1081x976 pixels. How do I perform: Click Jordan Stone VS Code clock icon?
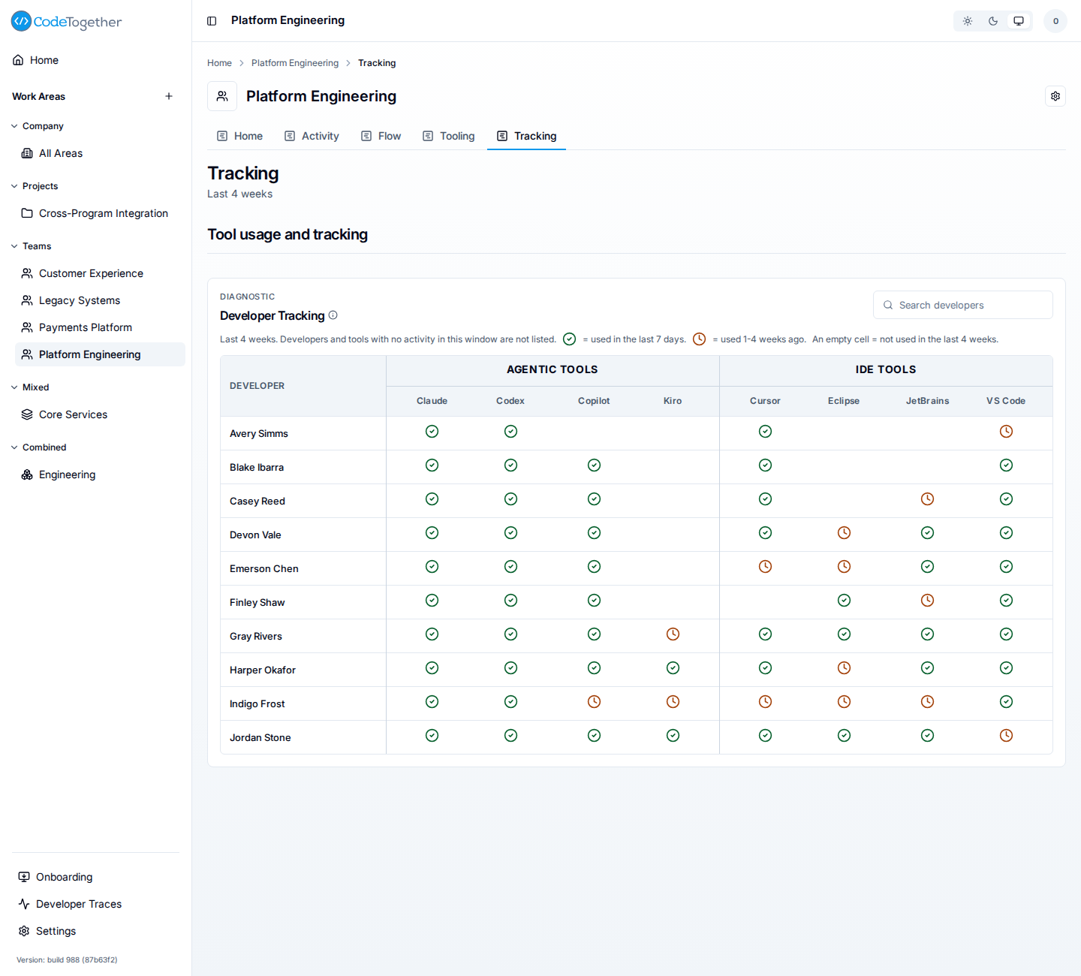(1006, 736)
